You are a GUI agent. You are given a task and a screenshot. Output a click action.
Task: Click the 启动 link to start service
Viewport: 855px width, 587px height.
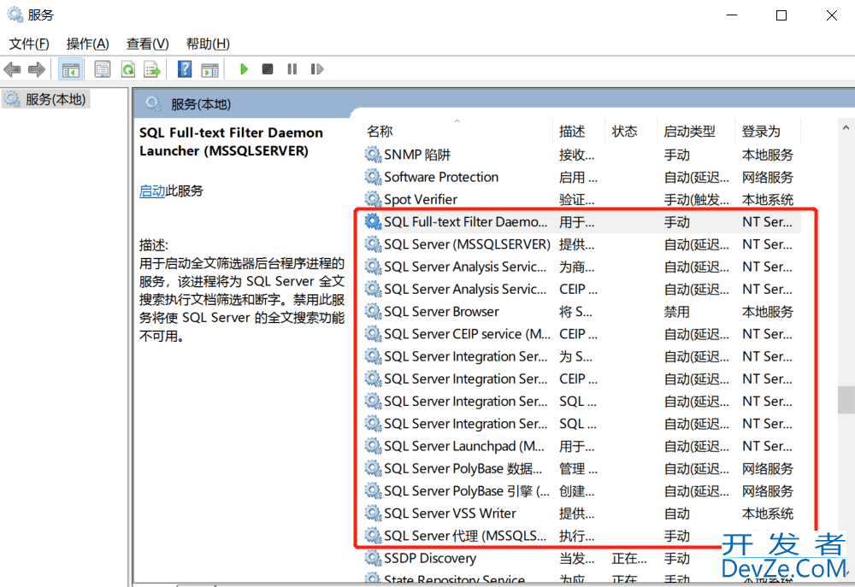tap(152, 191)
